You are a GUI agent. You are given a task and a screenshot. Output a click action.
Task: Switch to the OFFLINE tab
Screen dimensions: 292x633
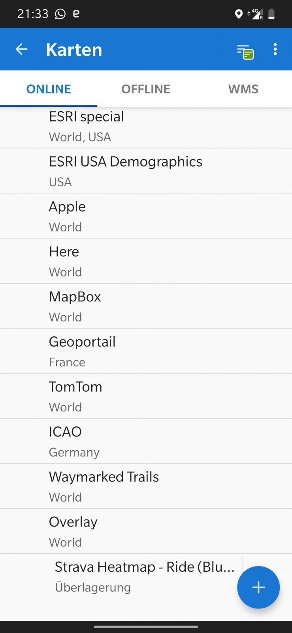point(146,89)
